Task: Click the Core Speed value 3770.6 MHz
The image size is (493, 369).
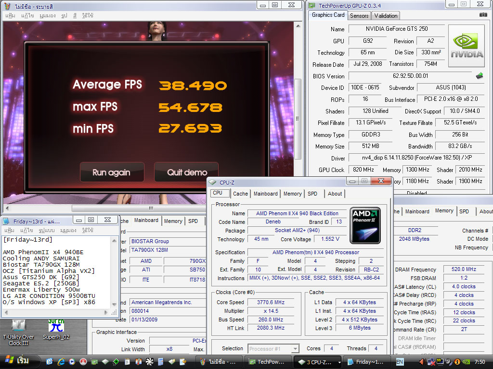Action: tap(271, 302)
